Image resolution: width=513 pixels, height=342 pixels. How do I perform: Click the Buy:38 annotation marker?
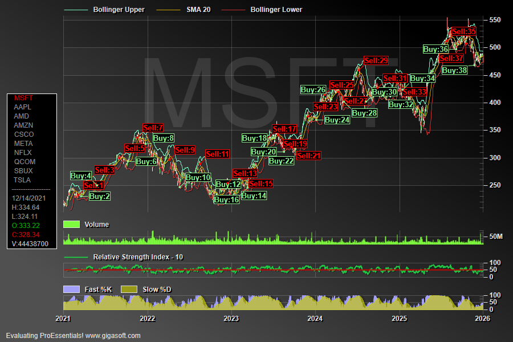pyautogui.click(x=454, y=70)
